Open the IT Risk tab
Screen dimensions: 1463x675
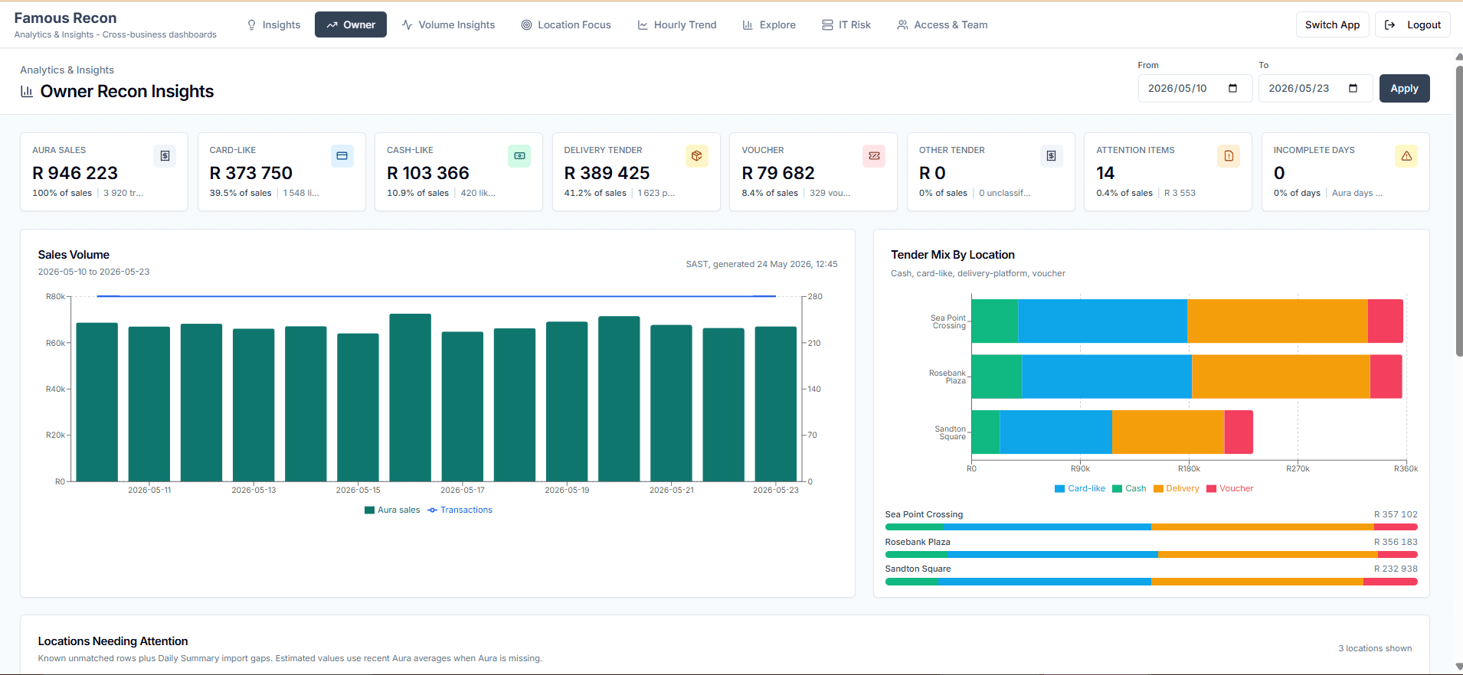click(846, 24)
